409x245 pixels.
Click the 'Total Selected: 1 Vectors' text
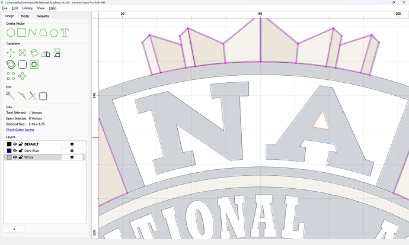click(x=24, y=113)
